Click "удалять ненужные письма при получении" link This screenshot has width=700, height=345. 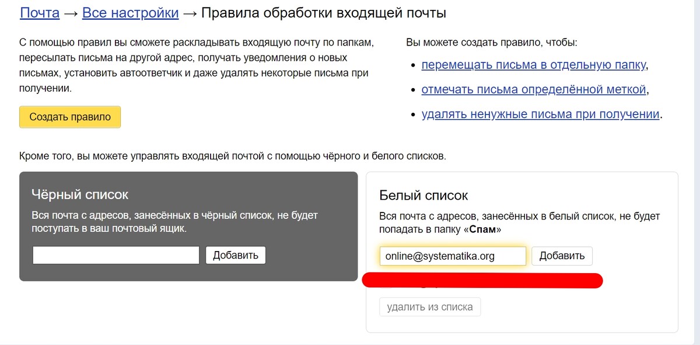(540, 114)
